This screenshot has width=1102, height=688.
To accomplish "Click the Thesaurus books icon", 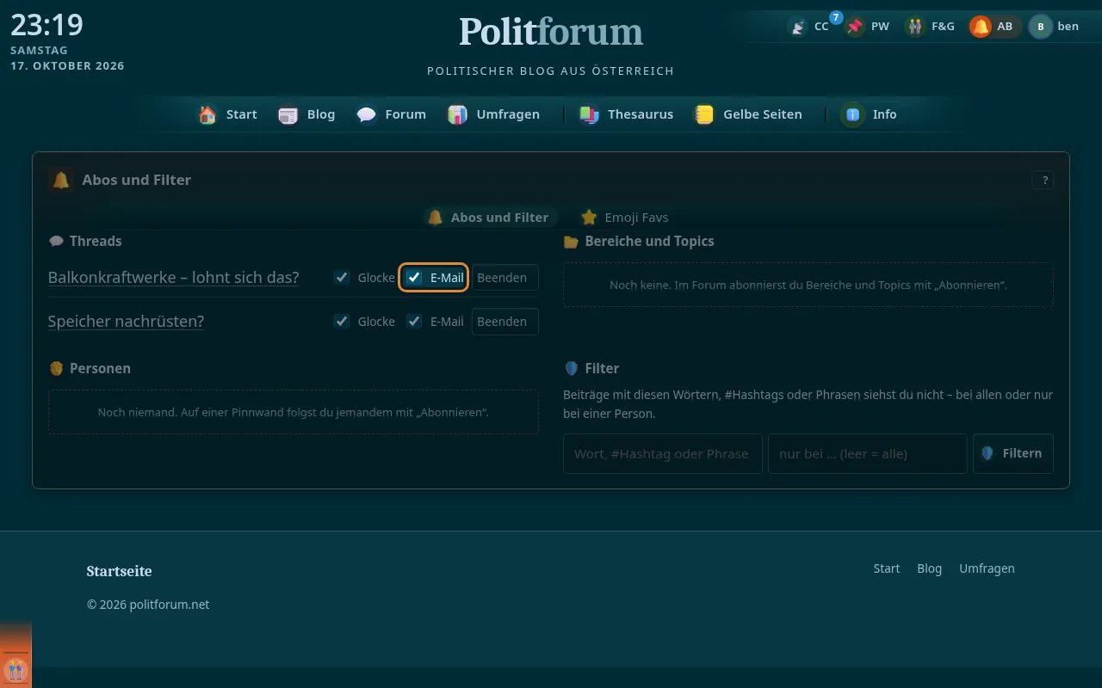I will (589, 114).
